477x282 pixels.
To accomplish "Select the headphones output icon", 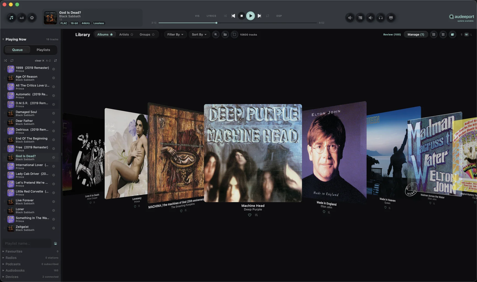I will tap(381, 18).
